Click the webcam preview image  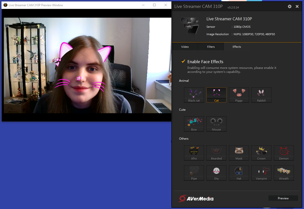coord(88,65)
